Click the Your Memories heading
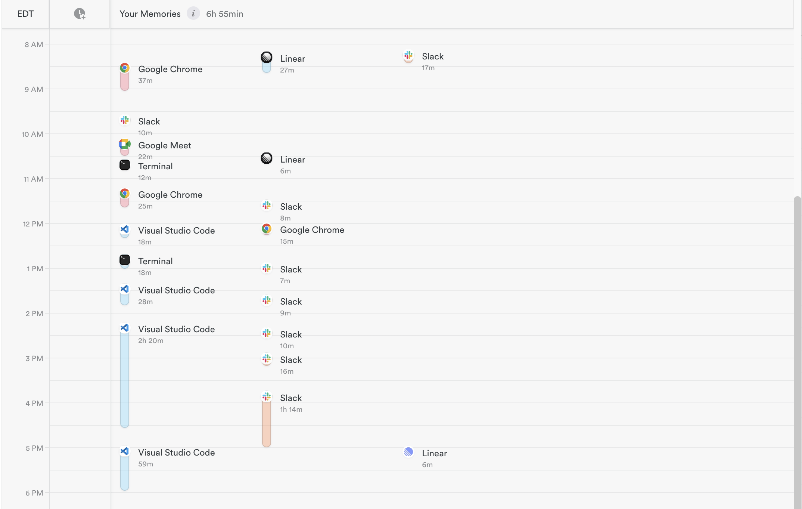 pos(150,14)
